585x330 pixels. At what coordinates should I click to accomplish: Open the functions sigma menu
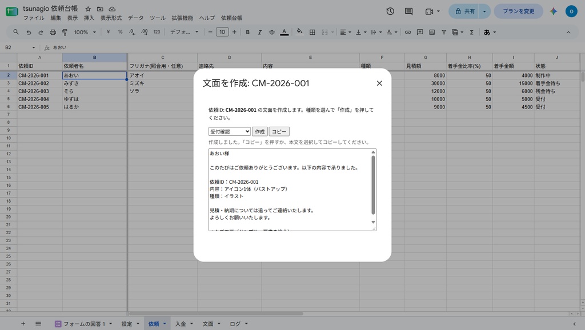pos(471,33)
